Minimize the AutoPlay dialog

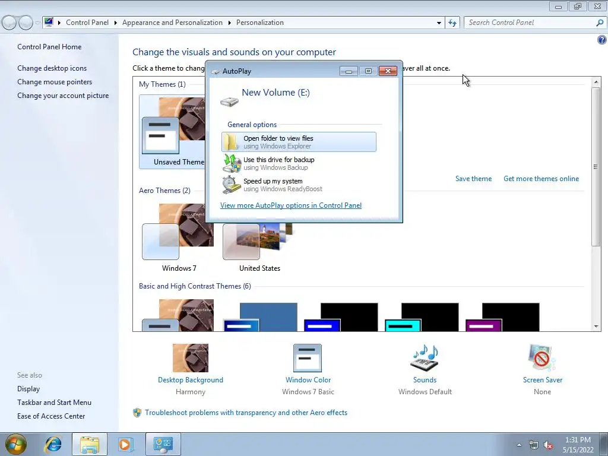[349, 71]
